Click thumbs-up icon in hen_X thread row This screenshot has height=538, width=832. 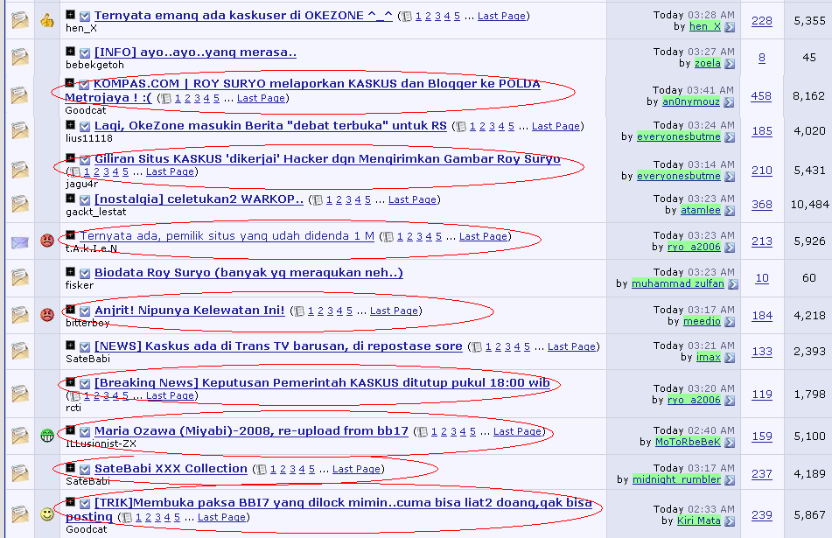click(x=47, y=21)
